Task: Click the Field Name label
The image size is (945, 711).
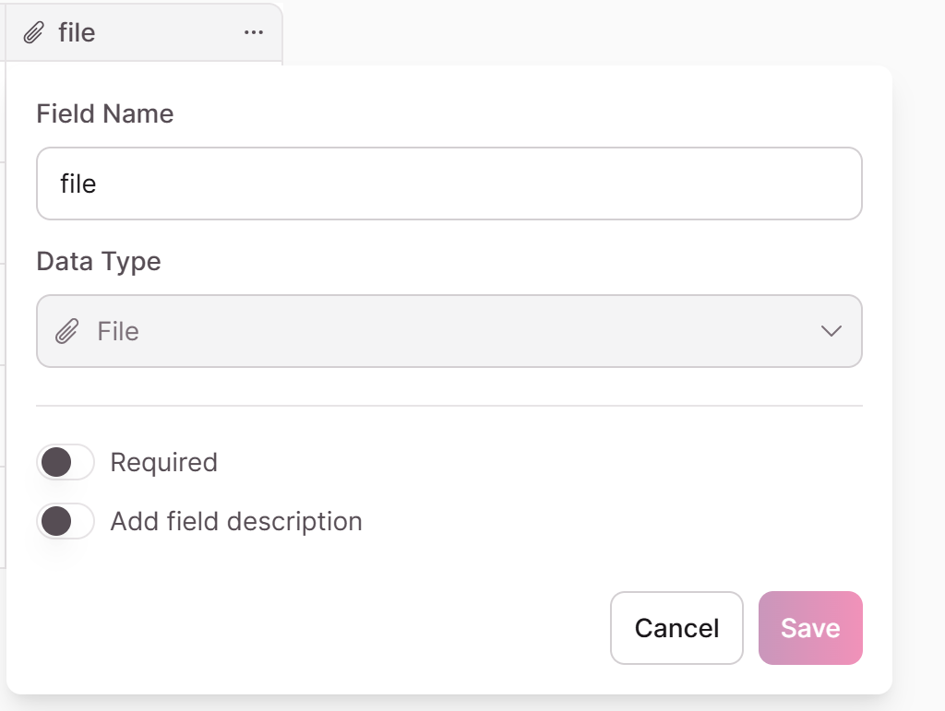Action: [105, 113]
